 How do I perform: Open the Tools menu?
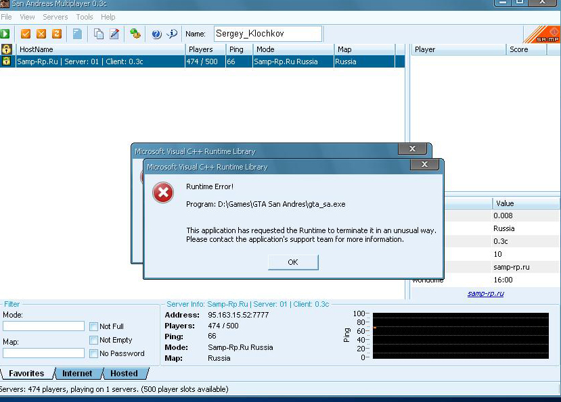(85, 17)
